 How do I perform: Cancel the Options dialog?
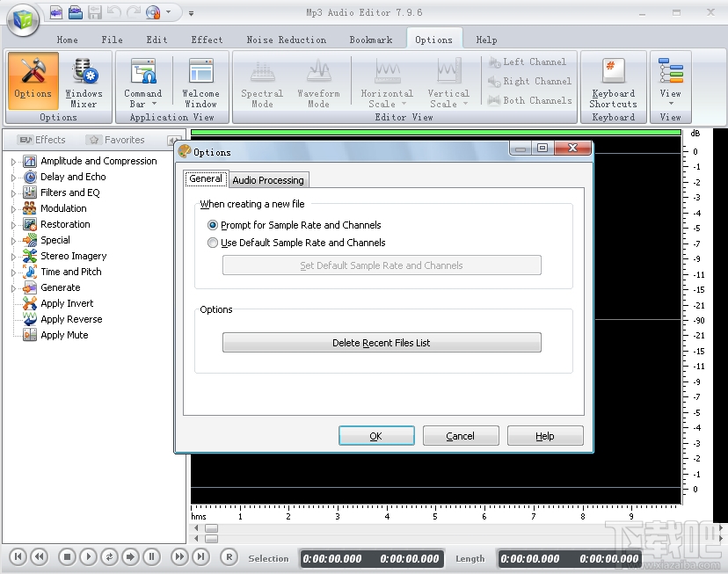460,435
